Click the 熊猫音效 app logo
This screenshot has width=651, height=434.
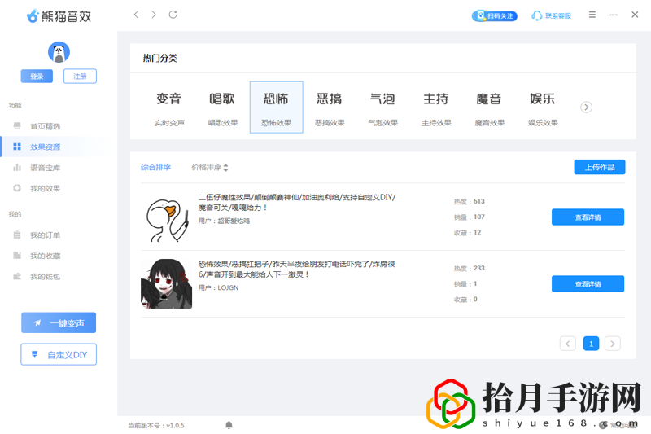pyautogui.click(x=59, y=16)
